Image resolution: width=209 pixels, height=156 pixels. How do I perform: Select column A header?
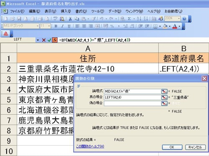point(88,48)
